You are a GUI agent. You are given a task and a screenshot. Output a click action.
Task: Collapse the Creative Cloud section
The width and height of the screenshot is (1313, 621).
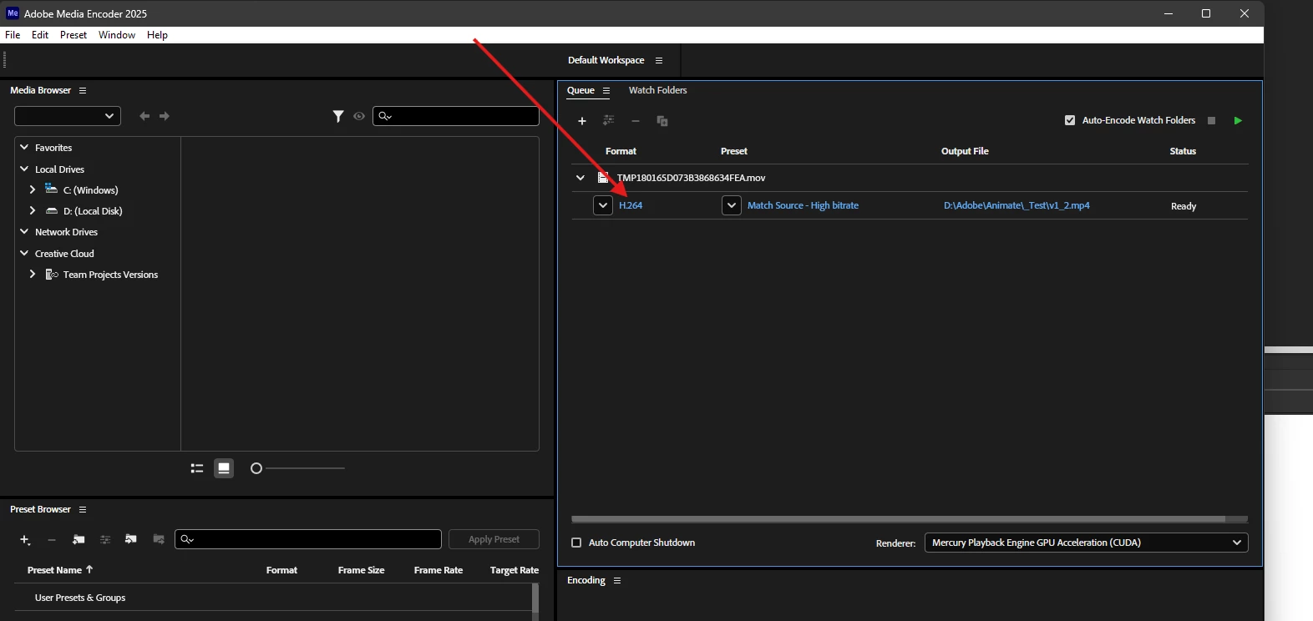[24, 253]
